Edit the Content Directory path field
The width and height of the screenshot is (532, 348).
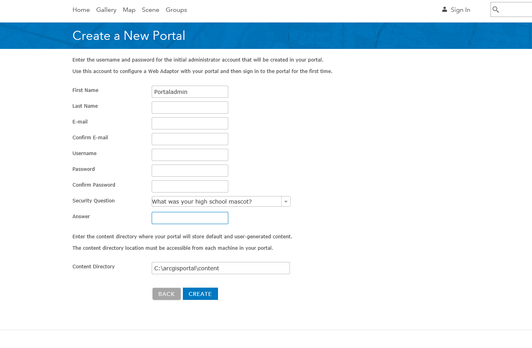[x=220, y=268]
